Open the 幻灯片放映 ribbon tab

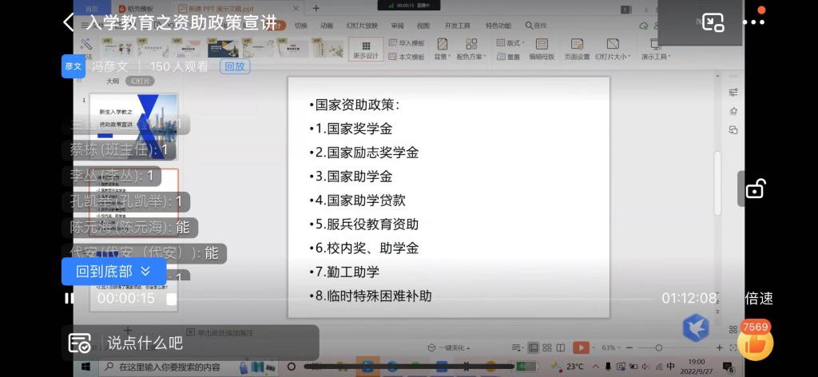coord(362,26)
